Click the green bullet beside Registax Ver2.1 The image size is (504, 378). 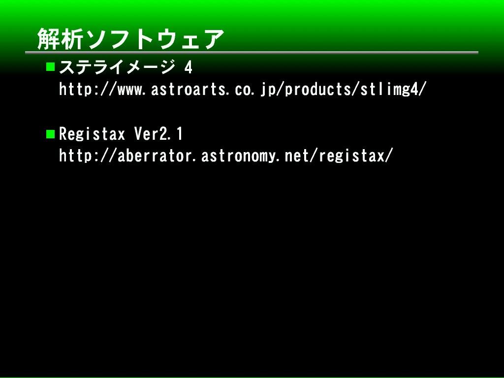(x=51, y=134)
